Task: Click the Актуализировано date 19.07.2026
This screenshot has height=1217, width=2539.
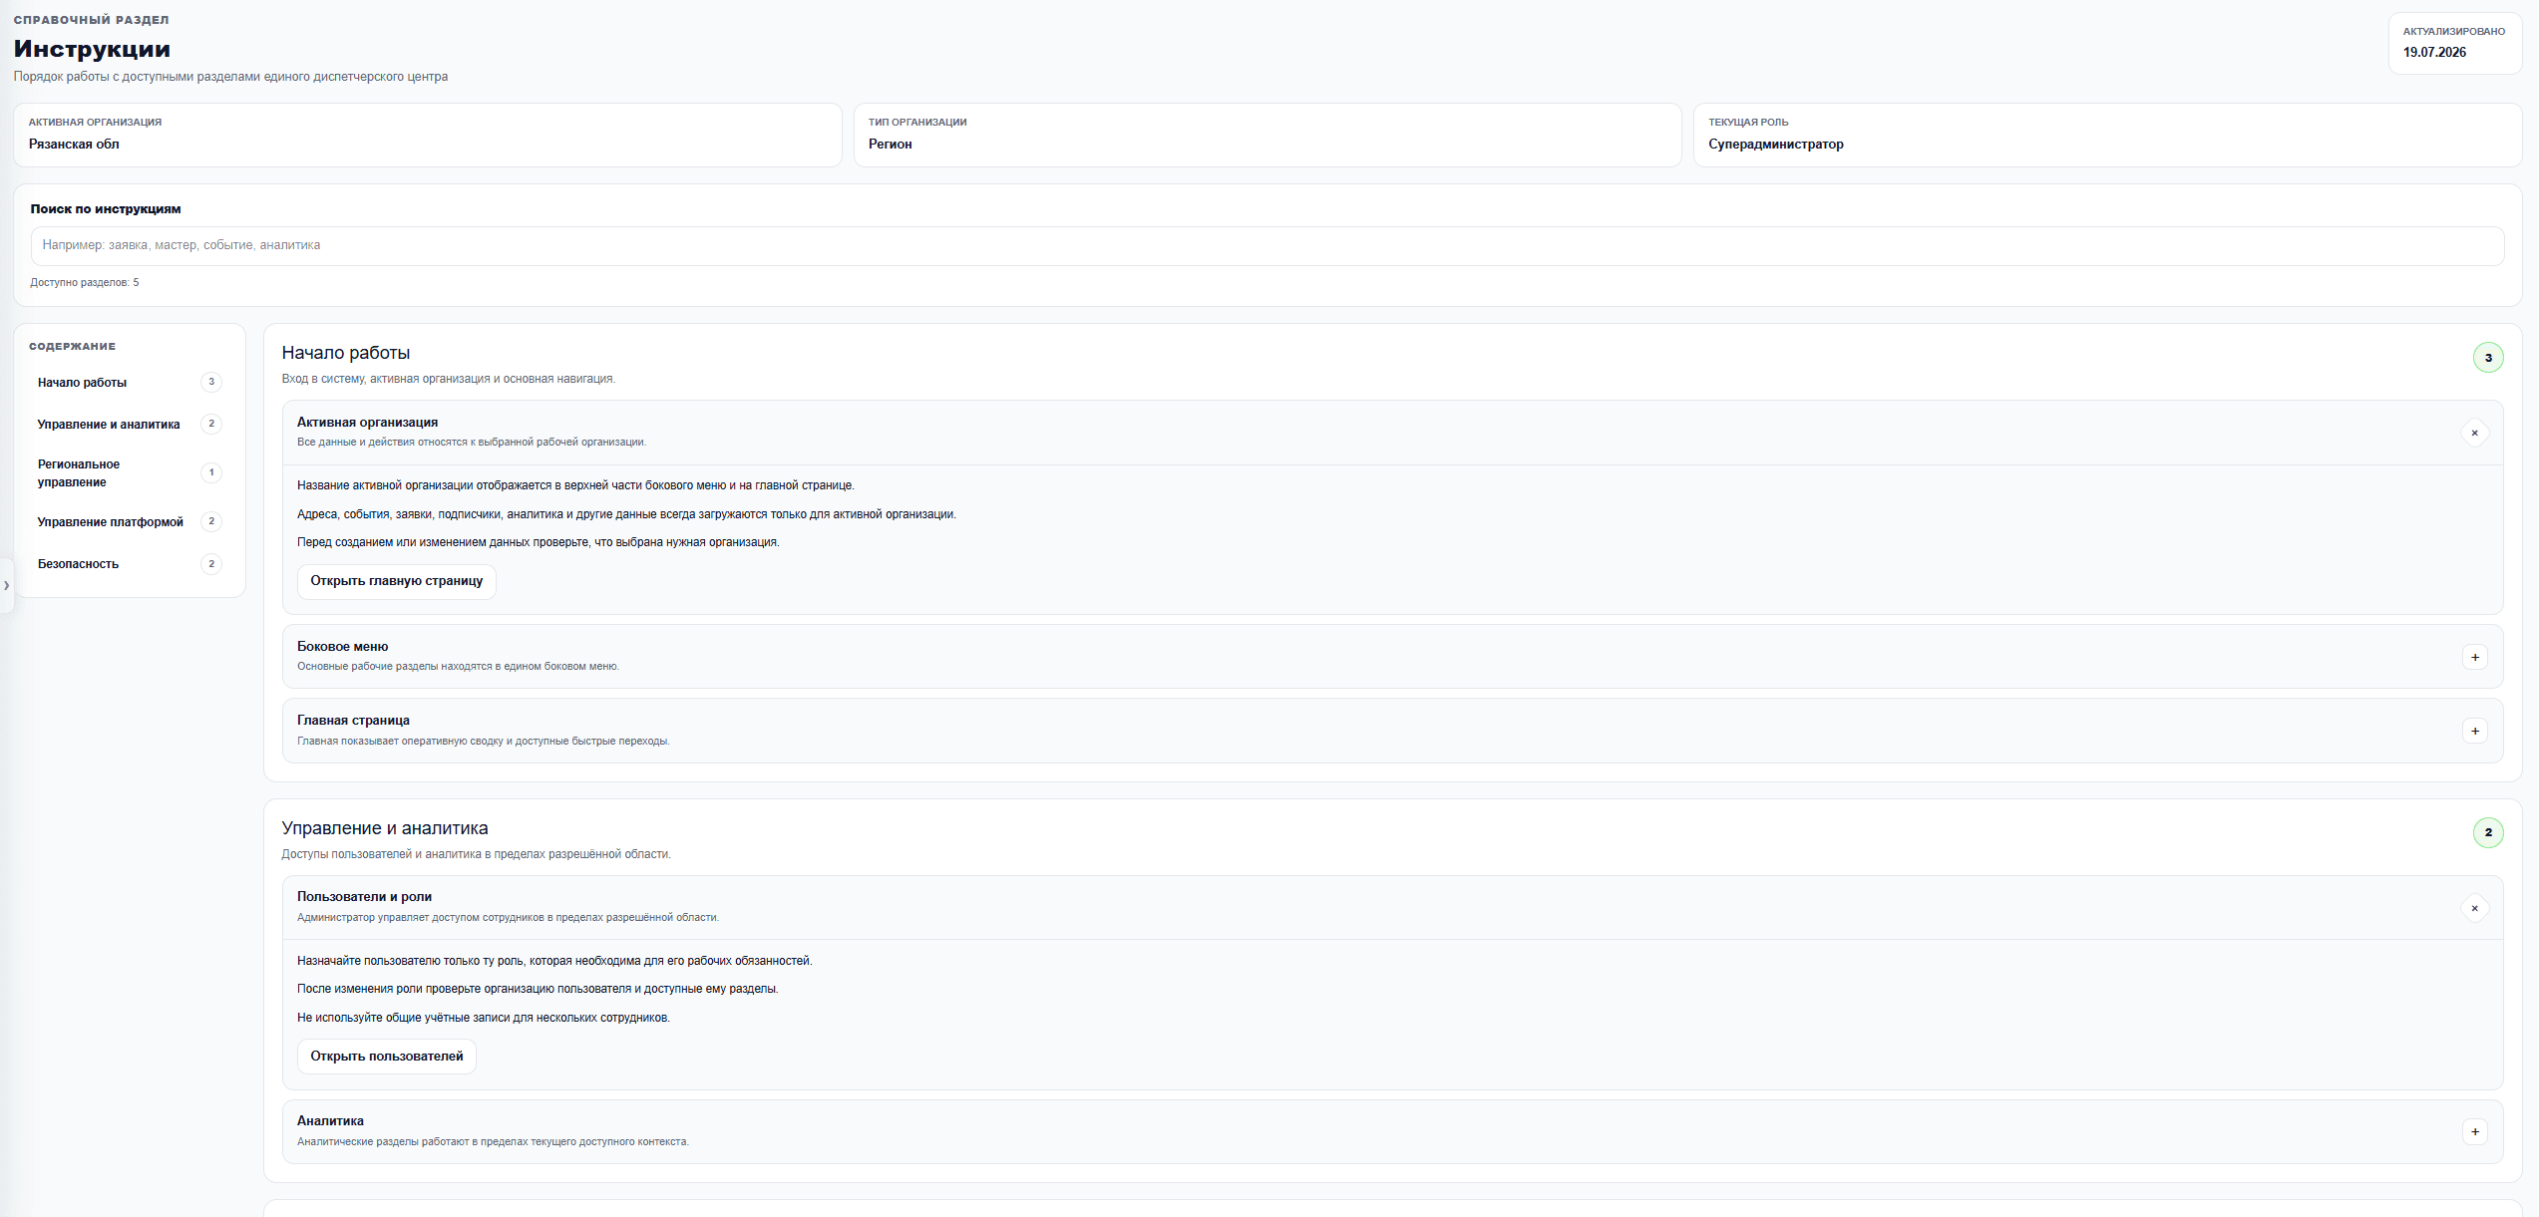Action: 2434,53
